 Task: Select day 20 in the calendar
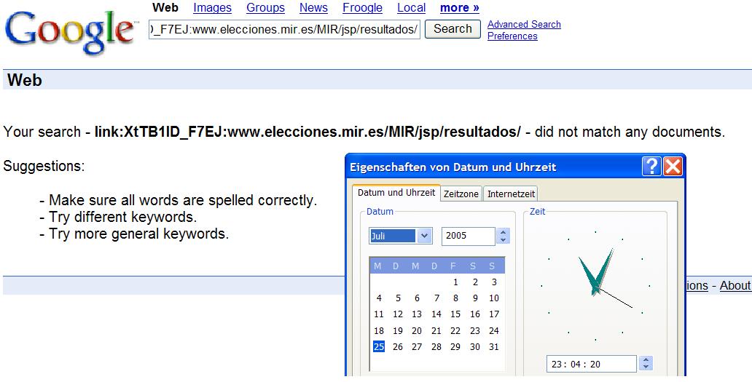click(x=417, y=331)
